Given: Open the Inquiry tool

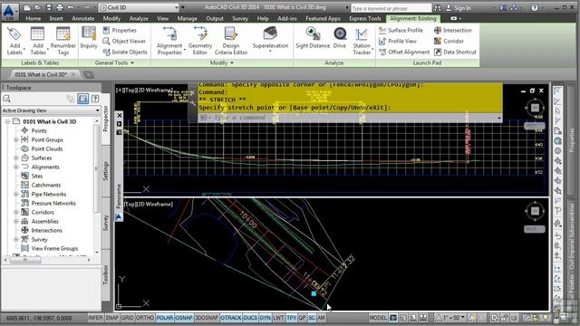Looking at the screenshot, I should click(89, 38).
